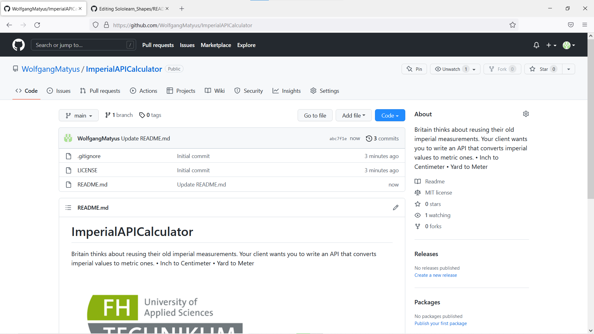Close the Editing Sololearn_Shapes tab

167,9
